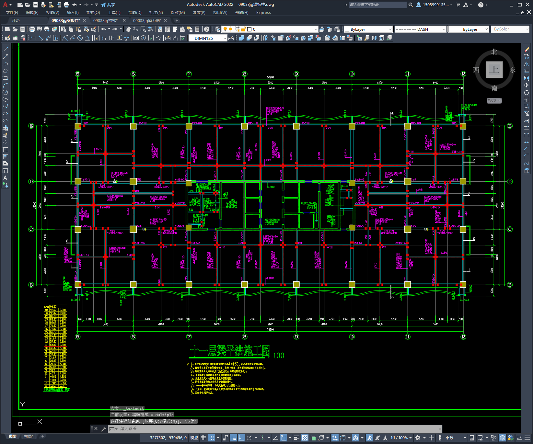Click the 模型 model space status button
This screenshot has width=533, height=444.
click(x=194, y=438)
